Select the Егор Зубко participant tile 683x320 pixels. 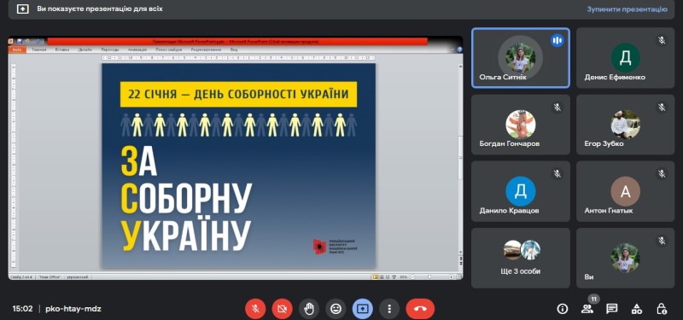(x=625, y=125)
